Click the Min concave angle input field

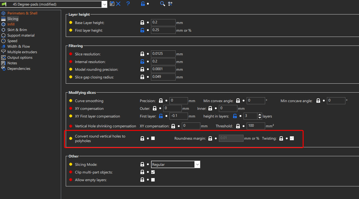(336, 101)
